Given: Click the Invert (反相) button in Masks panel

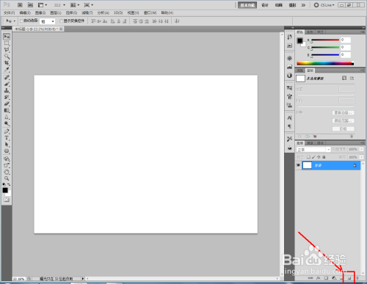Looking at the screenshot, I should click(x=344, y=128).
